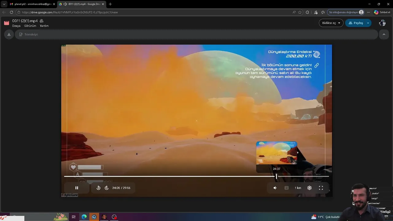Open the dropdown arrow beside Paylaş
The height and width of the screenshot is (221, 393).
[368, 23]
